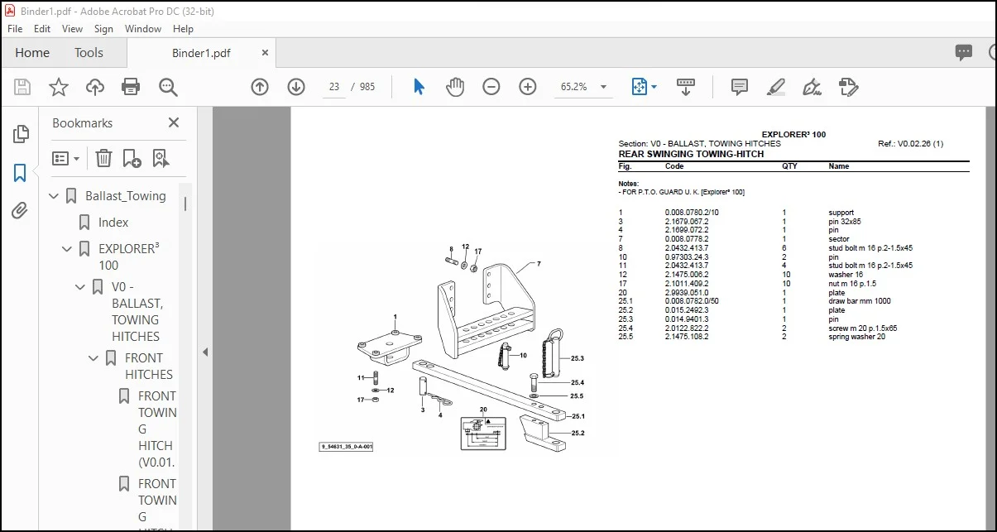Open the Attachments paperclip panel
This screenshot has height=532, width=997.
click(21, 211)
